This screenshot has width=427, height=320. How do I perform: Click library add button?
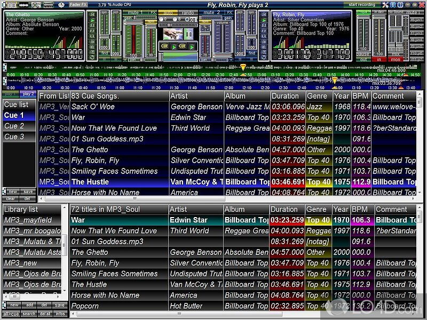click(x=29, y=305)
